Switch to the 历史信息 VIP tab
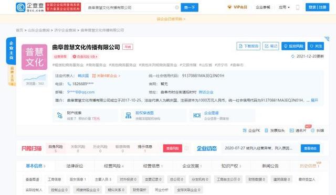336x195 pixels. [x=310, y=166]
